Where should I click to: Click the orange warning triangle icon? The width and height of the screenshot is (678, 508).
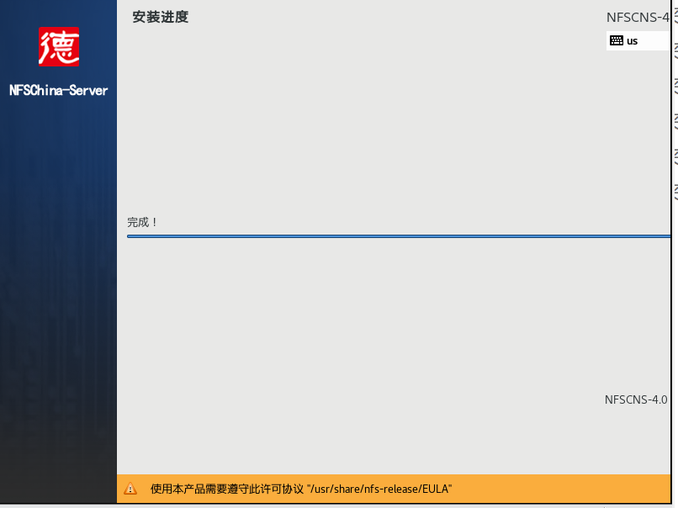[x=130, y=489]
